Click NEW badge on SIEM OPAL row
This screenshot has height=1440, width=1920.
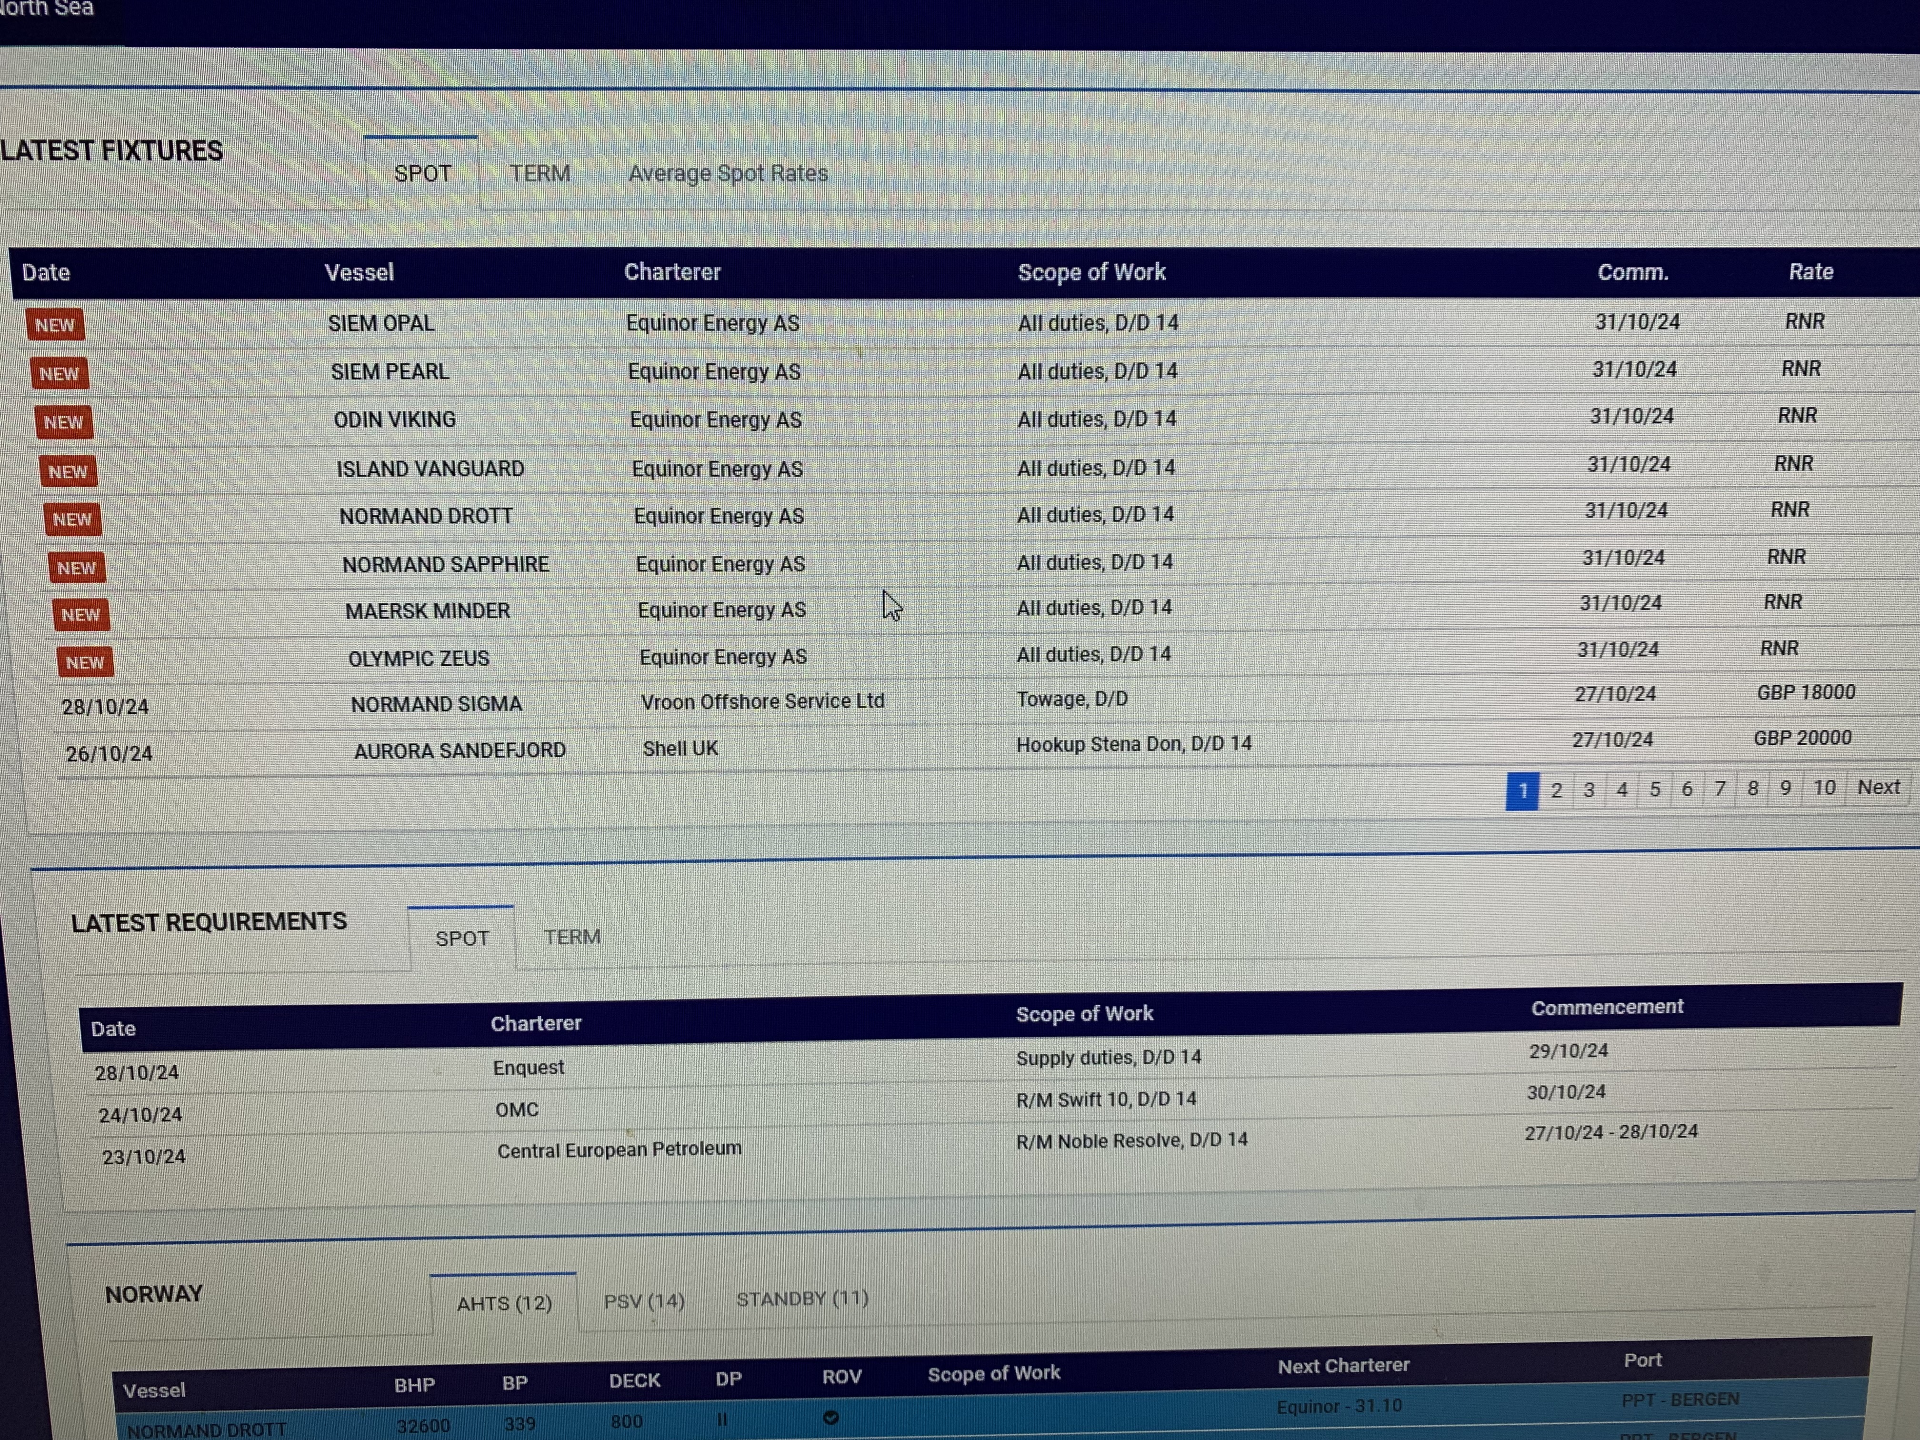55,325
